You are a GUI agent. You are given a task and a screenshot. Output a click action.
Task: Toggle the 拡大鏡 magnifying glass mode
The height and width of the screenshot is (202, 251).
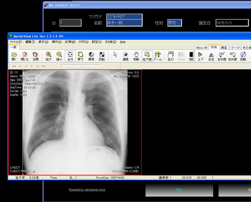coord(147,56)
